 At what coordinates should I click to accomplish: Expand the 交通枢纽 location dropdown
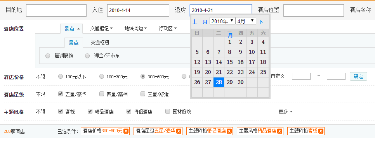[x=101, y=29]
